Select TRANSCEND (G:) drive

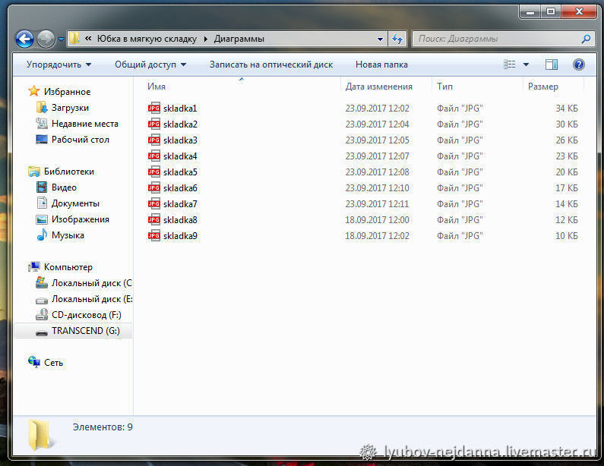pos(86,331)
